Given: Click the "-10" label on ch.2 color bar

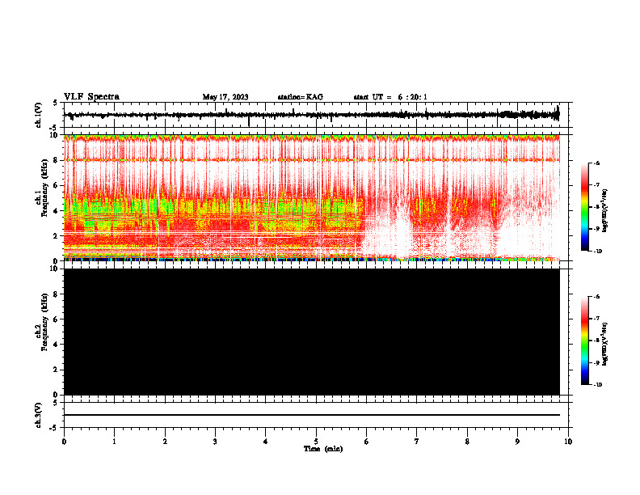Looking at the screenshot, I should 597,384.
